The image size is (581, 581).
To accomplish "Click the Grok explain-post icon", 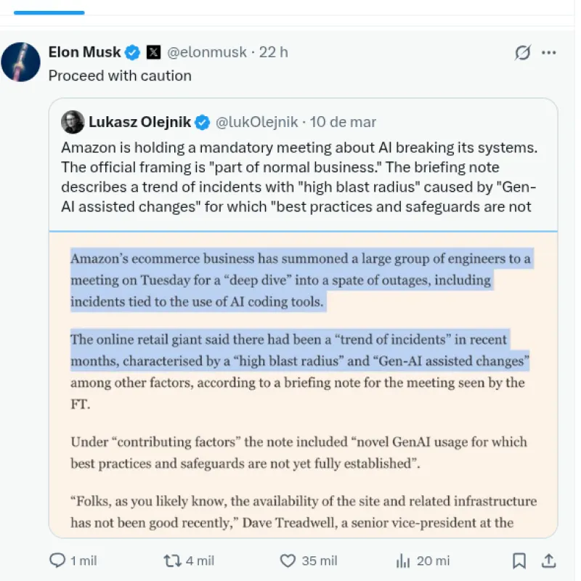I will pos(521,52).
